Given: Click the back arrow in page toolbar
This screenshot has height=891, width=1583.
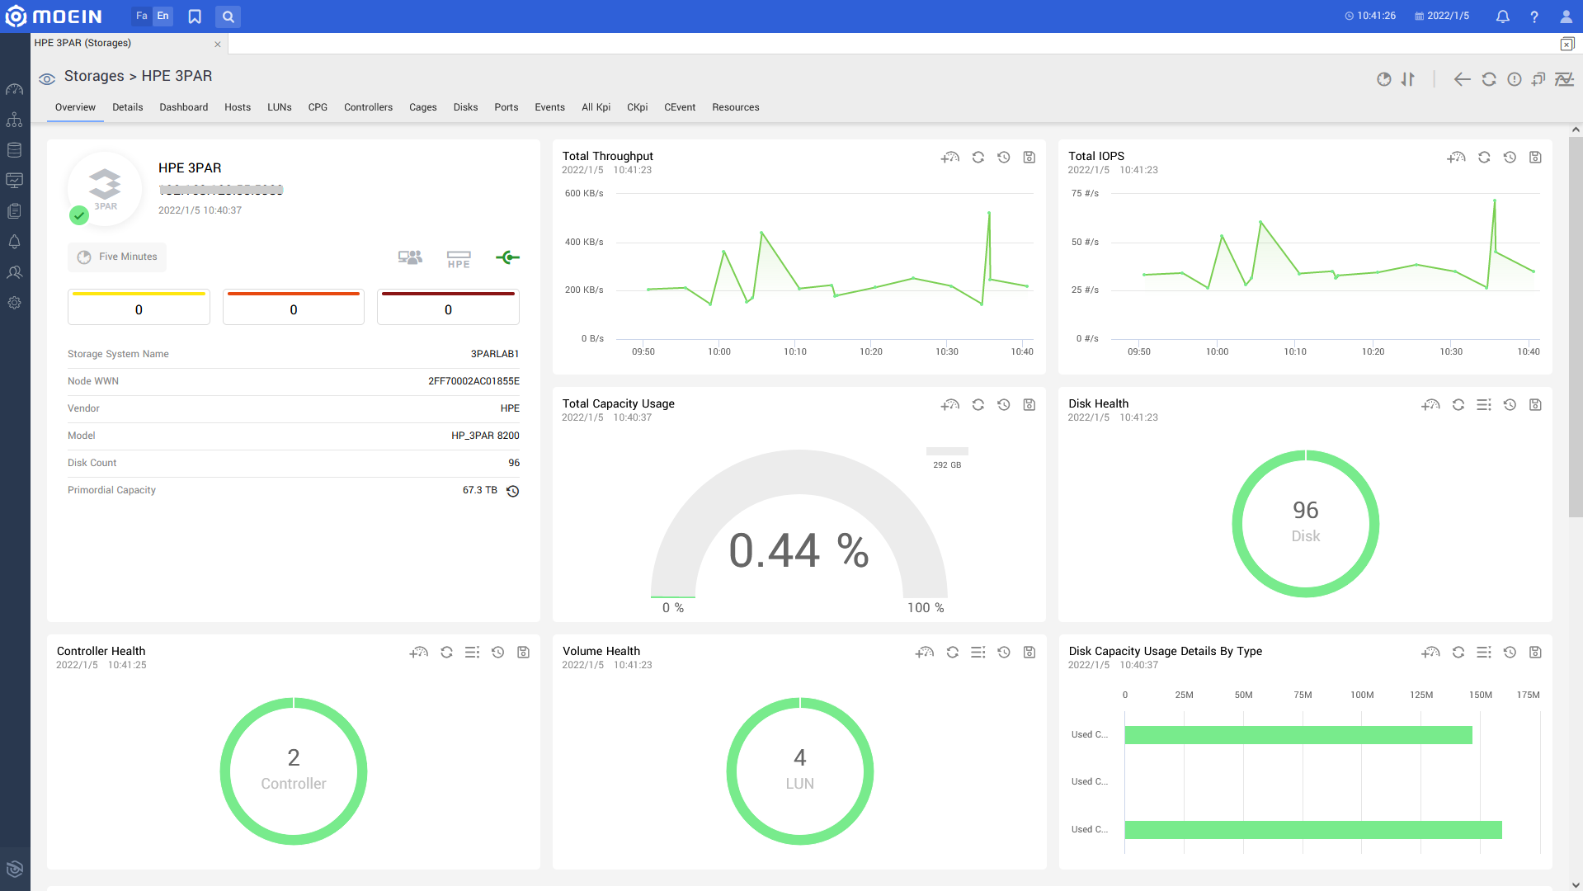Looking at the screenshot, I should (x=1462, y=79).
